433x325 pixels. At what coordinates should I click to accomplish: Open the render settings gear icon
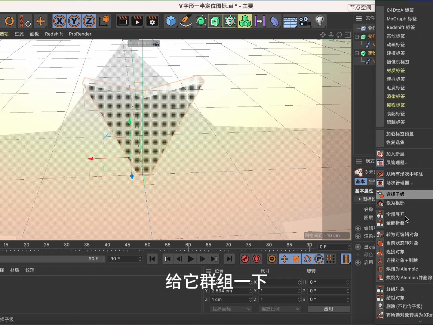(x=152, y=21)
